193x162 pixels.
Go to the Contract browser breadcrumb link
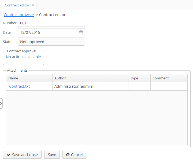tap(19, 15)
